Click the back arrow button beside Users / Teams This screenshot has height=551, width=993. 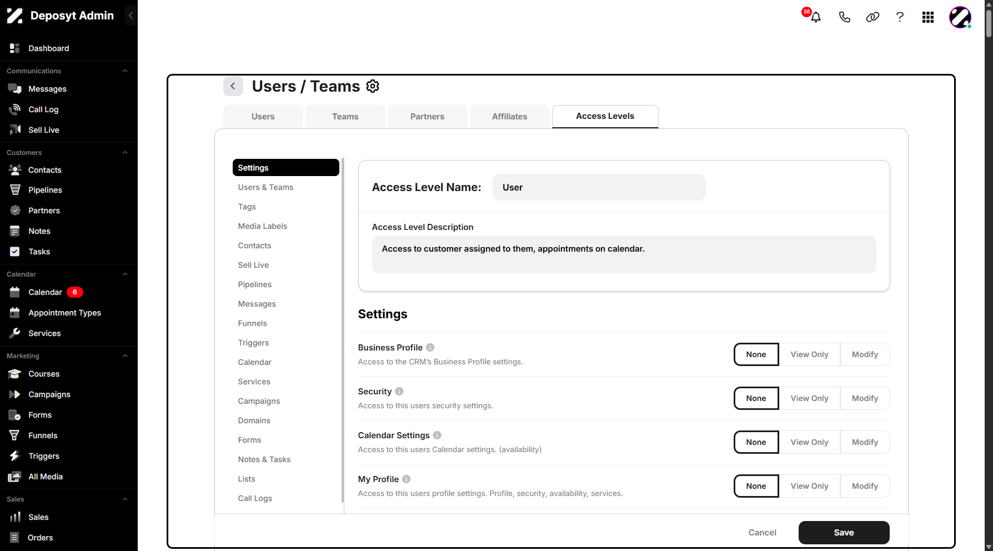point(233,86)
